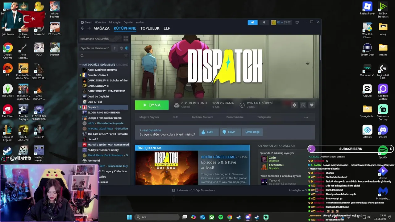Open League of Legends desktop icon
395x222 pixels.
point(8,133)
